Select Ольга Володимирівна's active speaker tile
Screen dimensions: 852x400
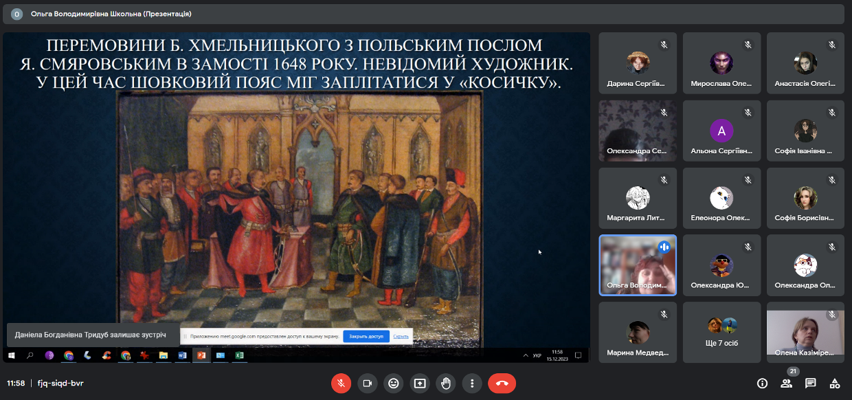click(638, 265)
